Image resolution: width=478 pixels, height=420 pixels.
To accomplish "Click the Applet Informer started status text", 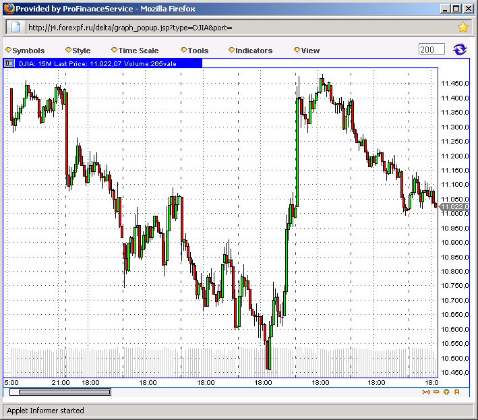I will (x=45, y=411).
